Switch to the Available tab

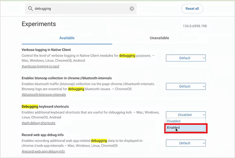[67, 38]
